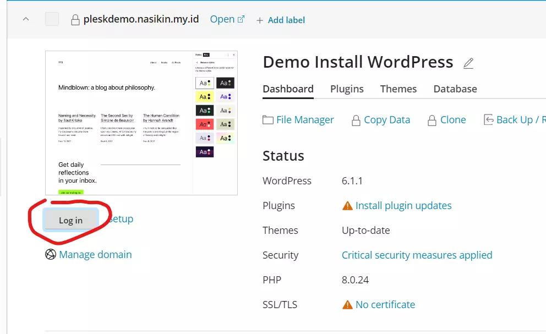Click Install plugin updates link
546x334 pixels.
[x=403, y=205]
